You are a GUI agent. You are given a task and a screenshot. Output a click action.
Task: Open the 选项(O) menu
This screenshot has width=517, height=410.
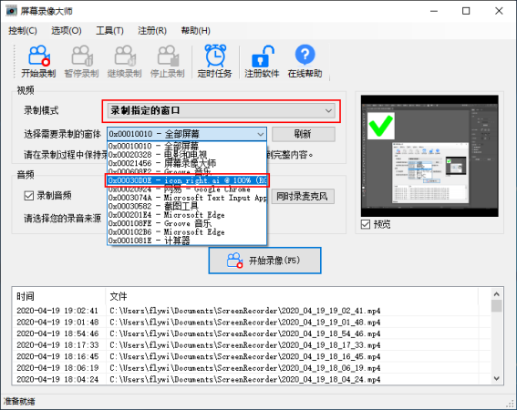tap(67, 31)
